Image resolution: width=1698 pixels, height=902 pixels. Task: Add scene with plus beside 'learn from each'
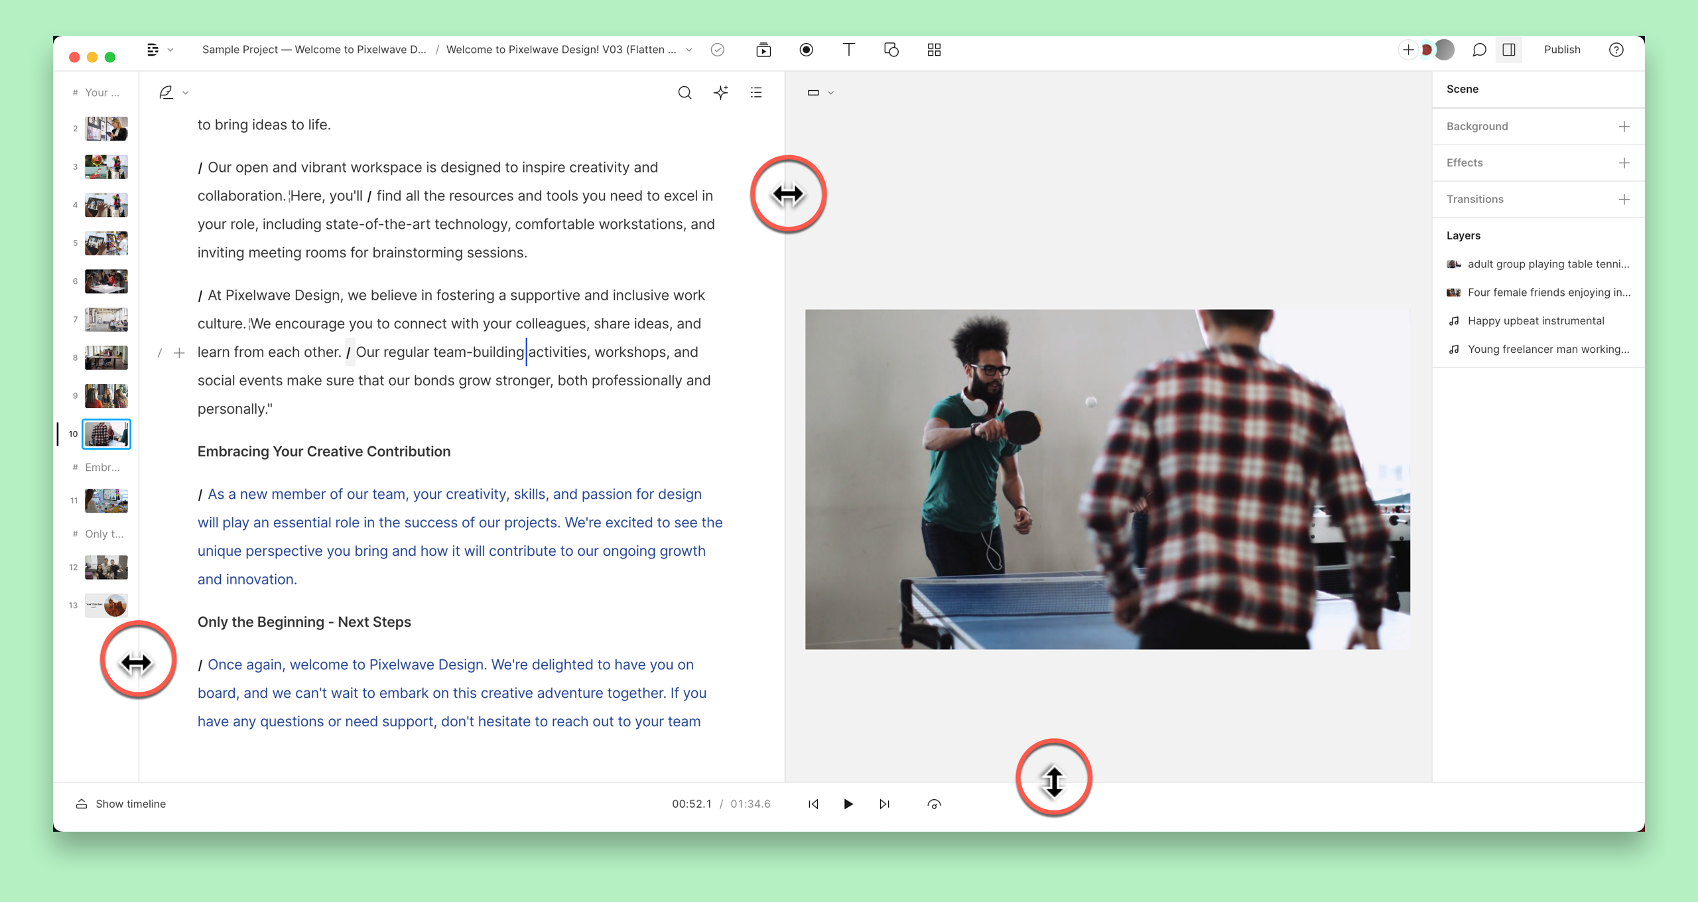click(x=179, y=353)
